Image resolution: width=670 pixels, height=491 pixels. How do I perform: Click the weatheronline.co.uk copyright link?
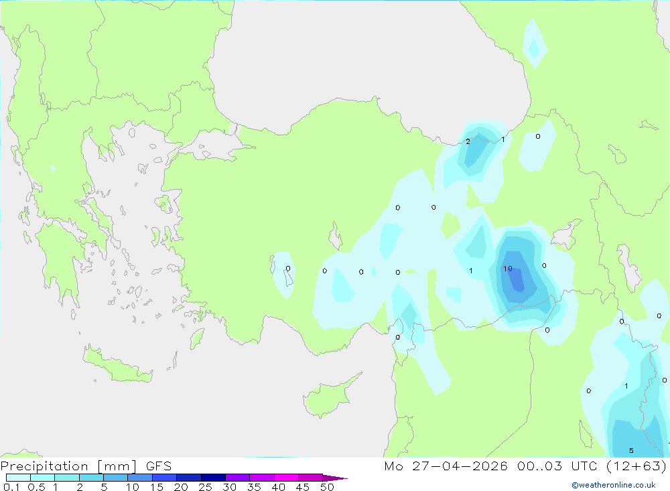[x=614, y=485]
